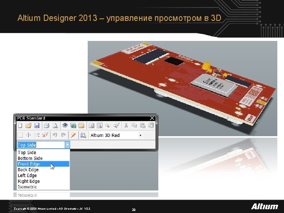Viewport: 284px width, 213px height.
Task: Click the Select inside area icon
Action: tap(20, 135)
